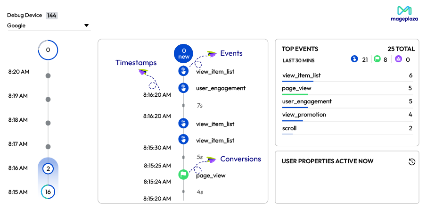This screenshot has height=218, width=427.
Task: Click the top 0 circle on minute timeline
Action: [x=48, y=50]
